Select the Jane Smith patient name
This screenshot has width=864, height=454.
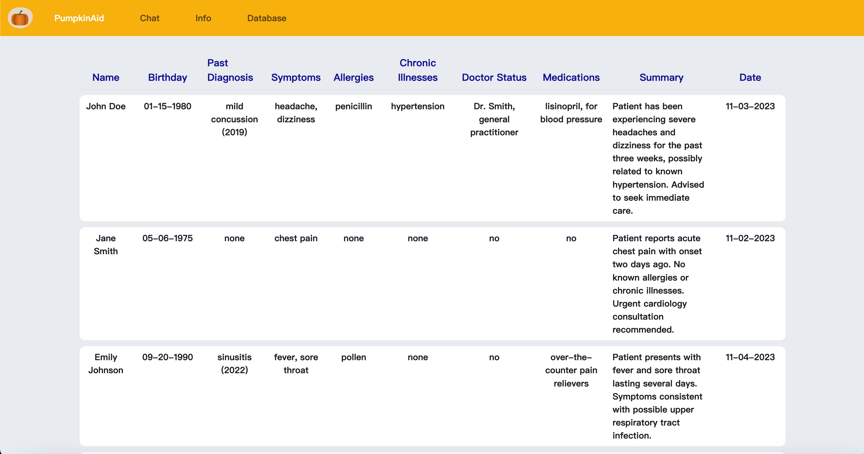click(106, 245)
